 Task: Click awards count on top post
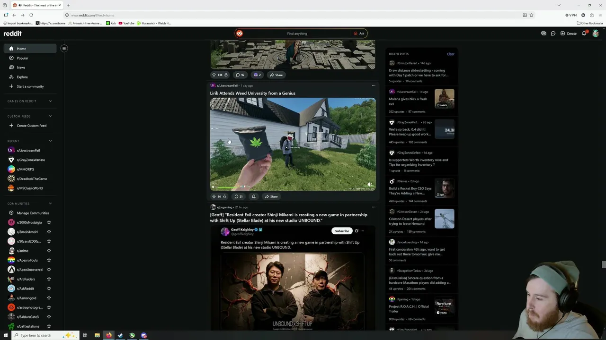257,75
